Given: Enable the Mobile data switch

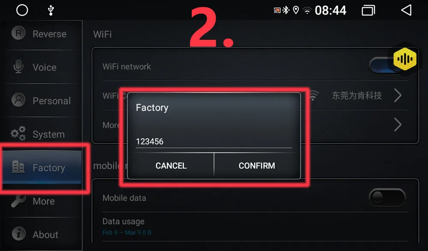Looking at the screenshot, I should point(387,197).
